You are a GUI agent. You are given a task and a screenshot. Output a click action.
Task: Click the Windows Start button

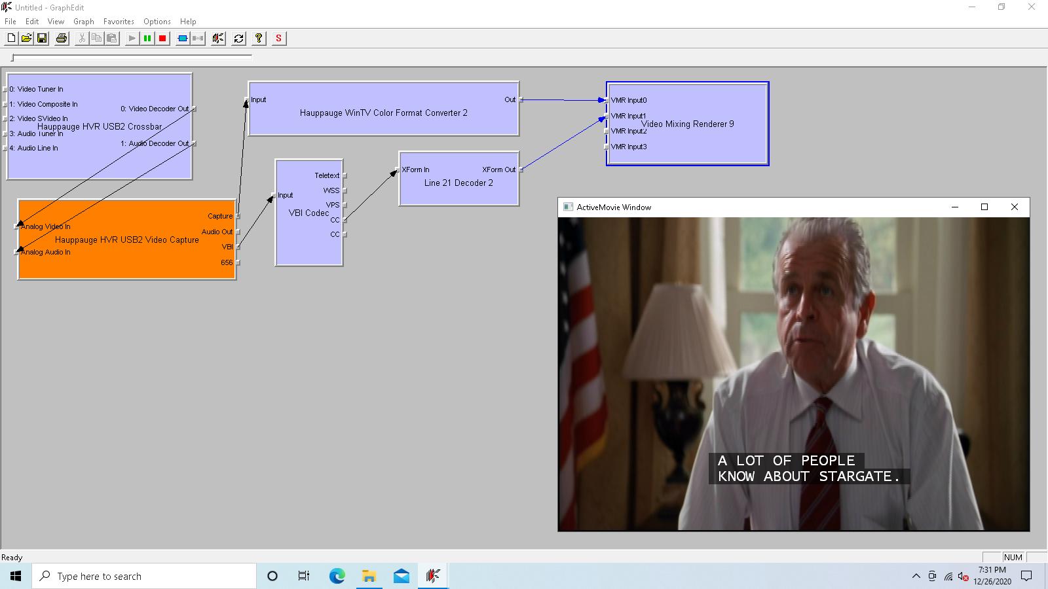point(16,576)
